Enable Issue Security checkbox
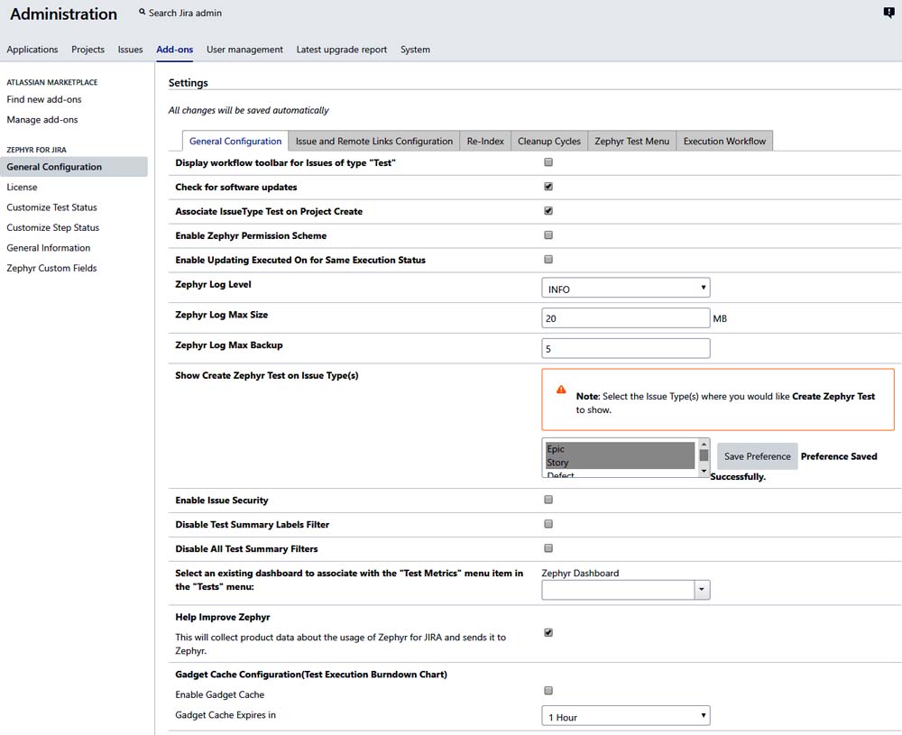Screen dimensions: 902x735 tap(548, 500)
